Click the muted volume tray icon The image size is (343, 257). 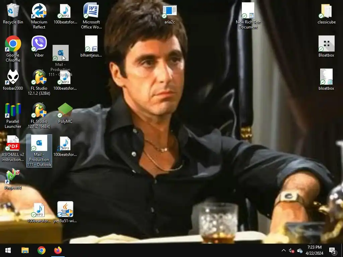point(291,250)
